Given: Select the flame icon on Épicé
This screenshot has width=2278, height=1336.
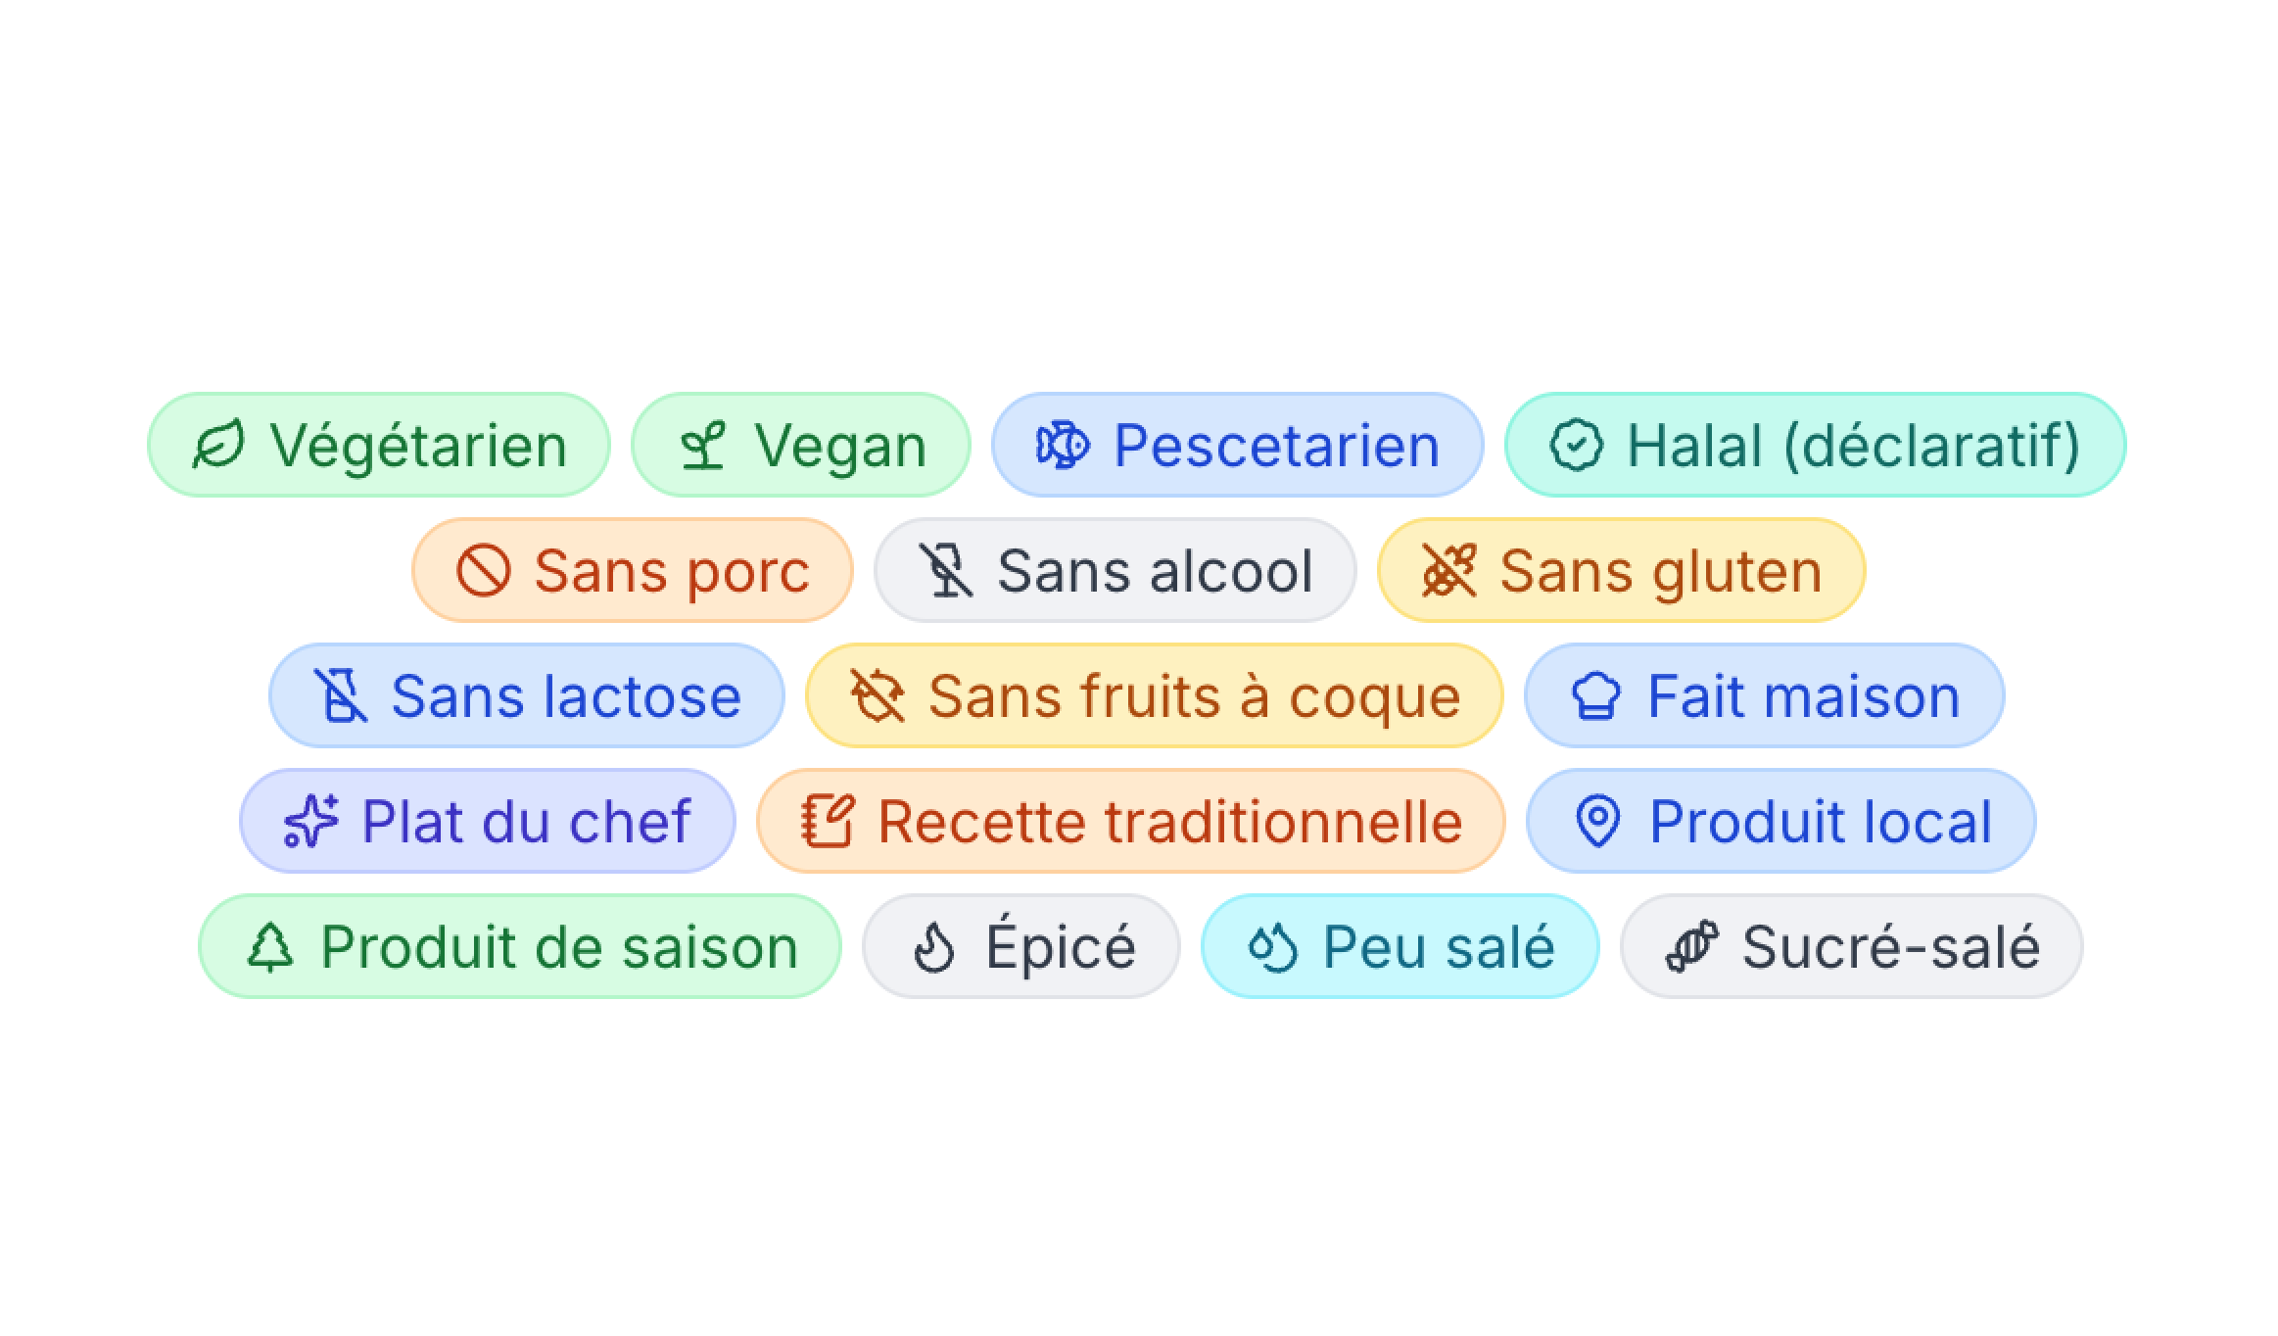Looking at the screenshot, I should click(x=935, y=946).
